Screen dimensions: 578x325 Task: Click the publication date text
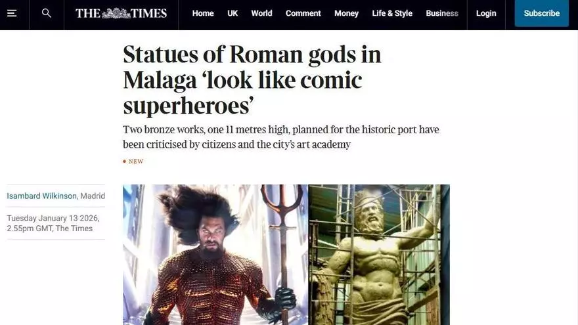tap(53, 223)
